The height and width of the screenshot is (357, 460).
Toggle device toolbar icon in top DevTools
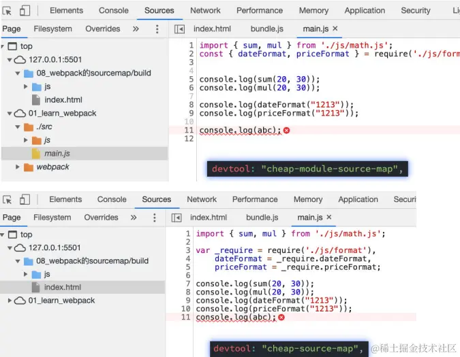click(25, 11)
